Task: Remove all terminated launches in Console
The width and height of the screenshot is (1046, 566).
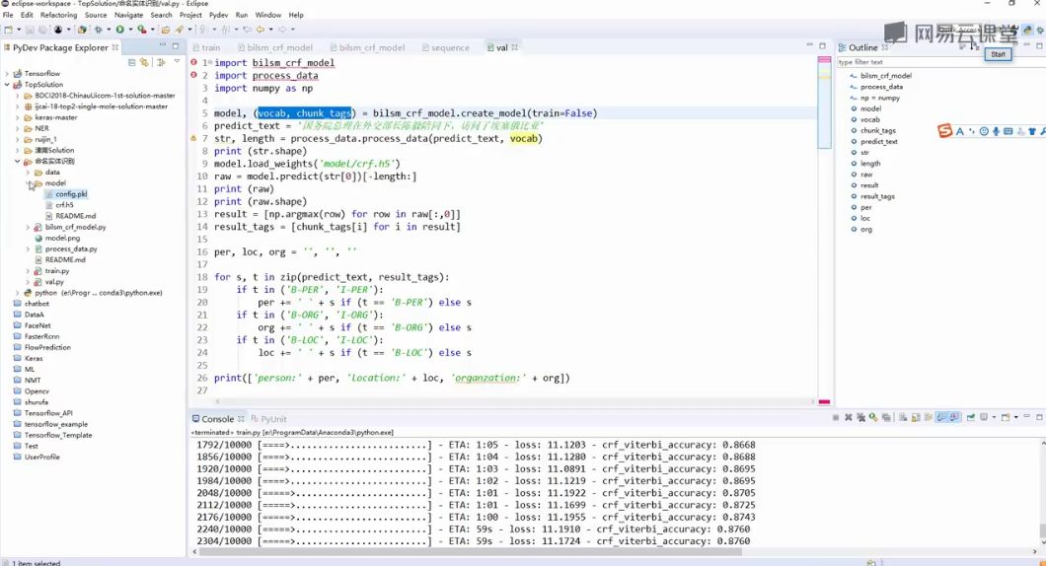Action: 860,417
